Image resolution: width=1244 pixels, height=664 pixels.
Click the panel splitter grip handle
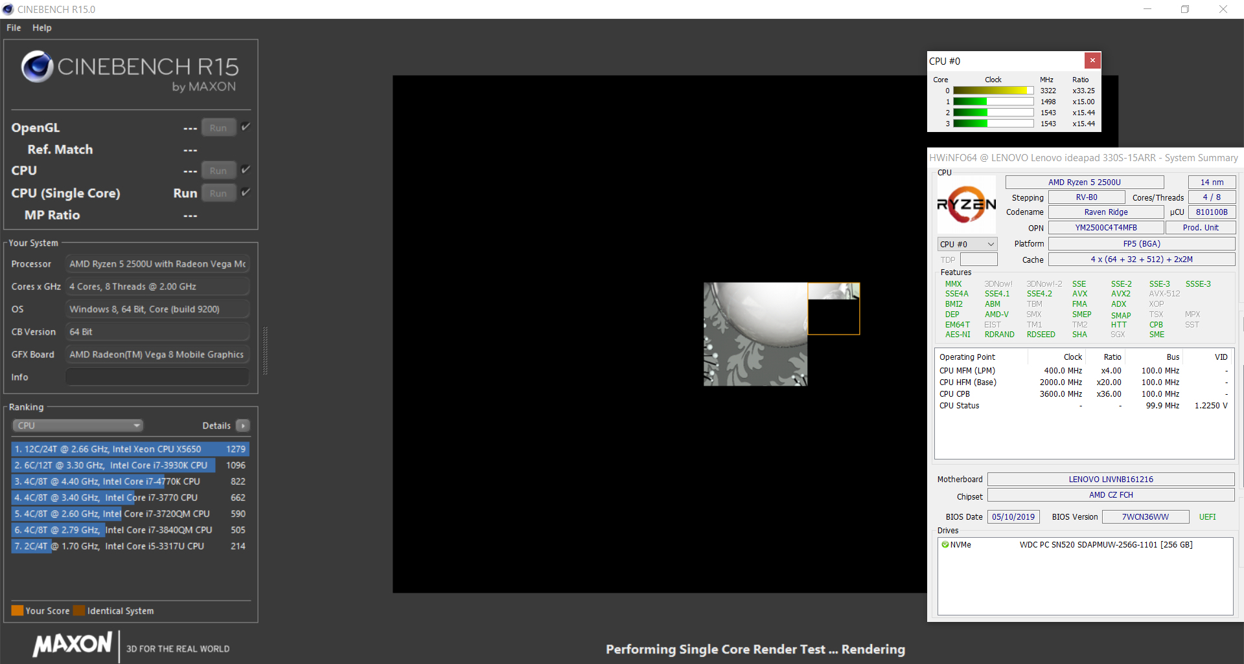265,351
